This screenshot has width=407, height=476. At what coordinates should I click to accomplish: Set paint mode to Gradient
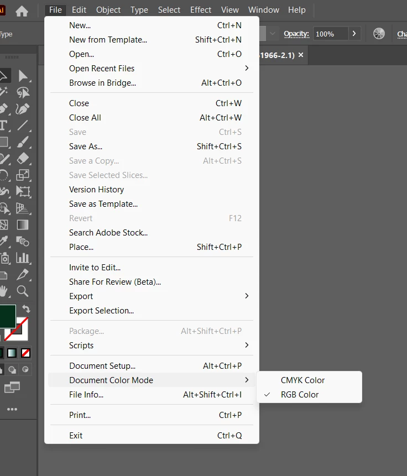click(12, 353)
